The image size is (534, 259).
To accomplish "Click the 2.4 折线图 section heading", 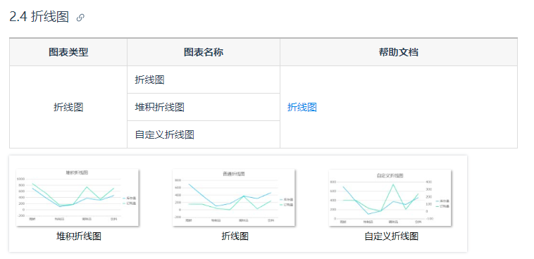I will click(39, 17).
